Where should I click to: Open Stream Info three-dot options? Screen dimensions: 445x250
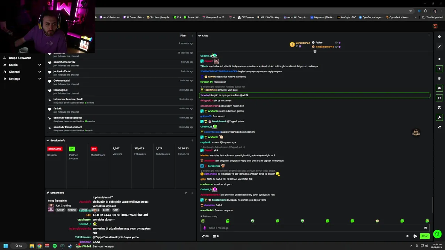coord(192,193)
